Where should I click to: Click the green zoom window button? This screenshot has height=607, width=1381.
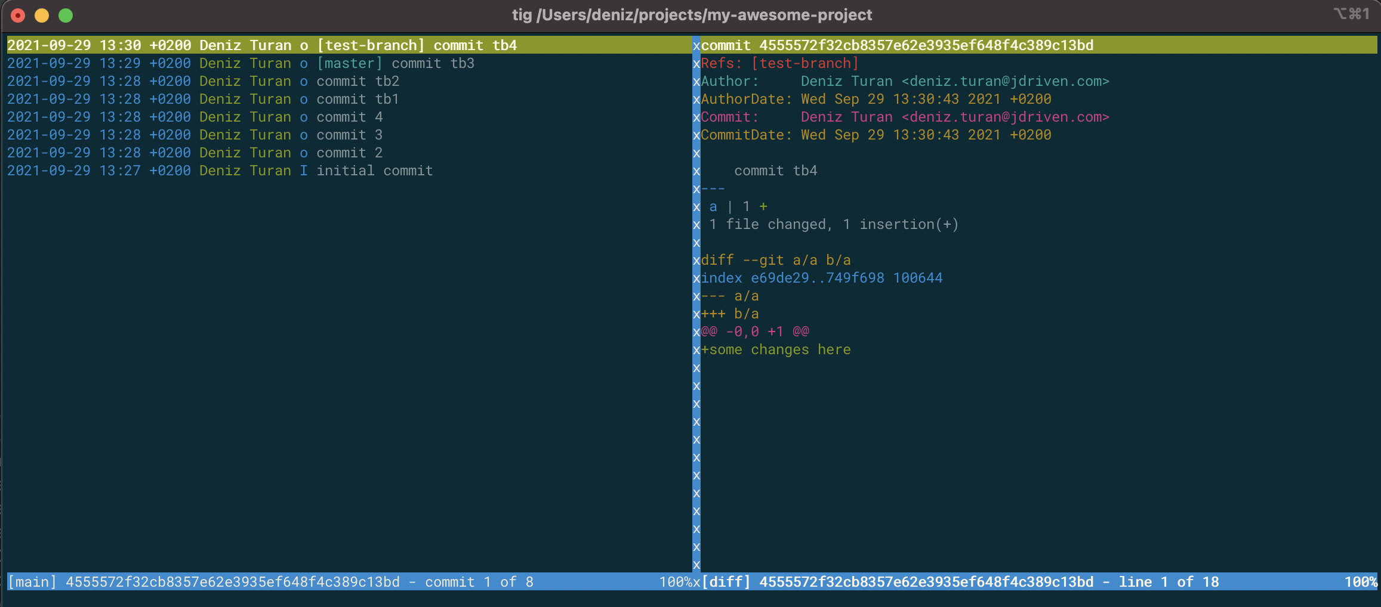[x=66, y=16]
